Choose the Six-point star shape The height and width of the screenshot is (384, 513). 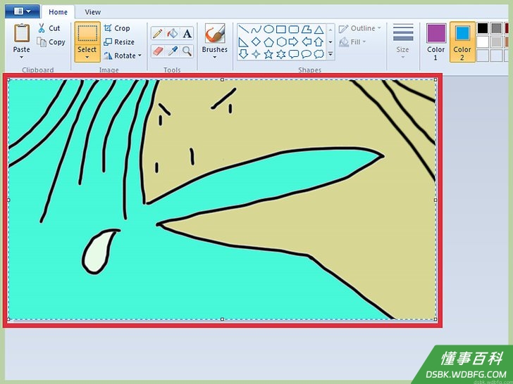(x=281, y=54)
